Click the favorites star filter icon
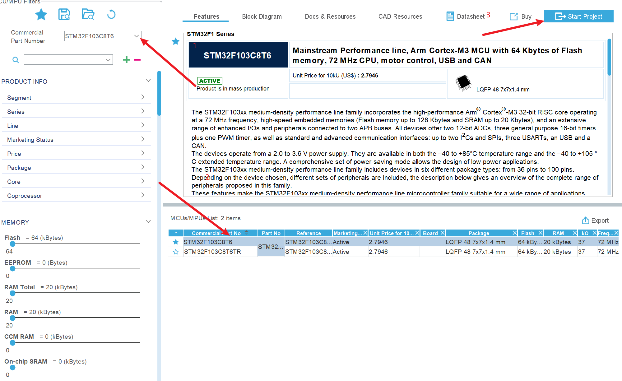This screenshot has width=622, height=381. (41, 15)
